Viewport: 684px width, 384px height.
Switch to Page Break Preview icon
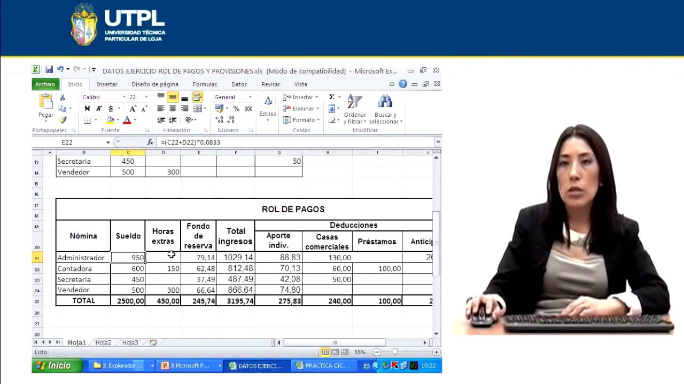pos(345,352)
